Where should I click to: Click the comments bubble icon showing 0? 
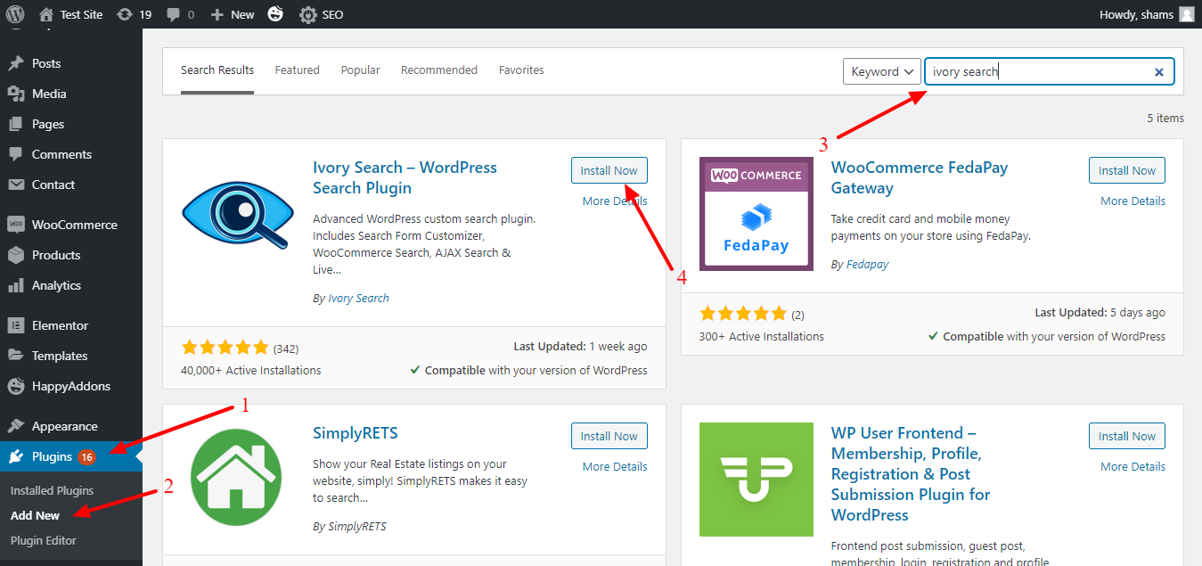(x=174, y=14)
